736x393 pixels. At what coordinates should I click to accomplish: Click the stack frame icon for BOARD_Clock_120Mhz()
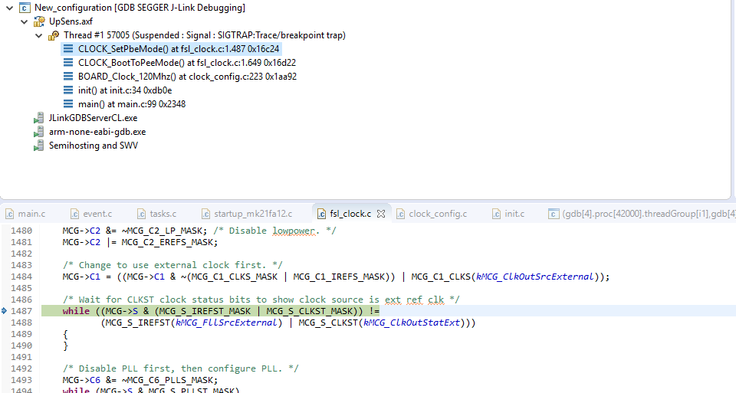pyautogui.click(x=68, y=77)
